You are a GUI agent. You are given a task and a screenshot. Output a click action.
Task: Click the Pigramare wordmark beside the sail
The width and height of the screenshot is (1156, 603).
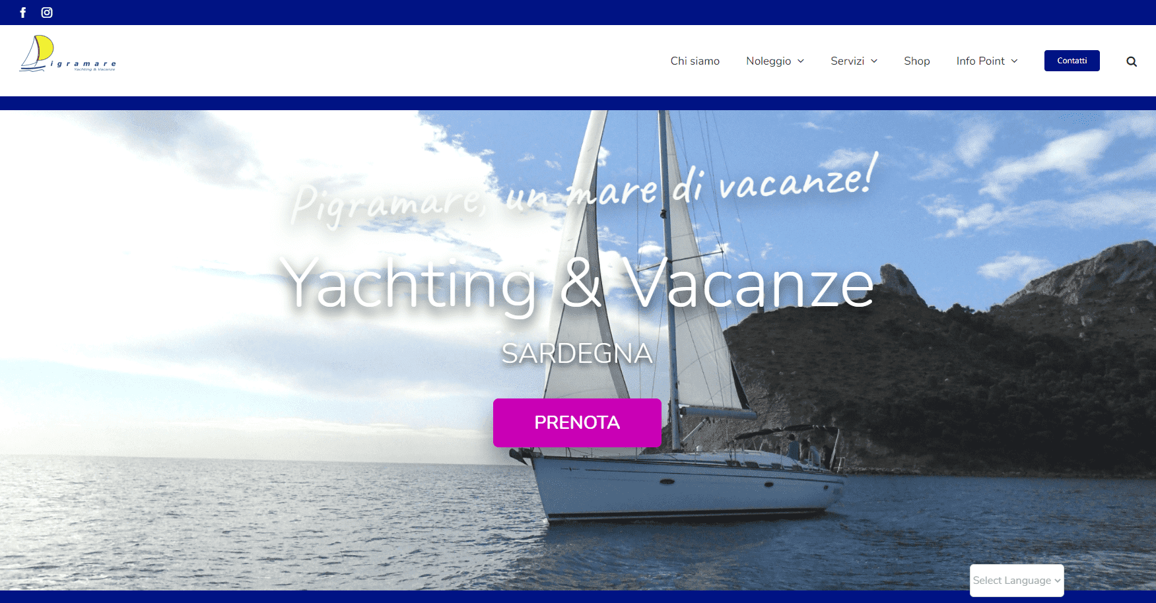83,65
